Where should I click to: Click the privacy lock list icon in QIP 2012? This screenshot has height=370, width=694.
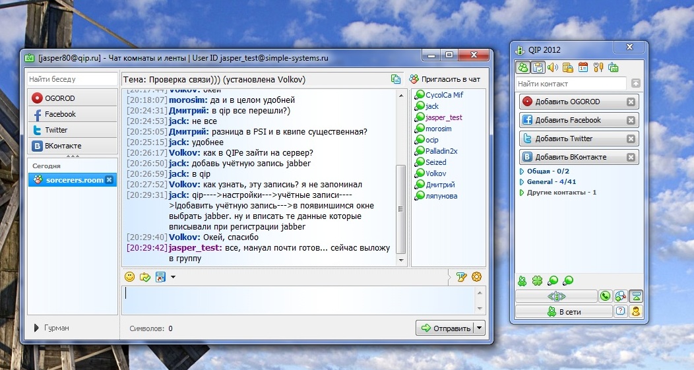click(568, 67)
